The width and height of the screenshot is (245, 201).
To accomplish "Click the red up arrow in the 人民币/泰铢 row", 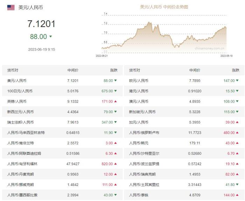I will point(237,195).
